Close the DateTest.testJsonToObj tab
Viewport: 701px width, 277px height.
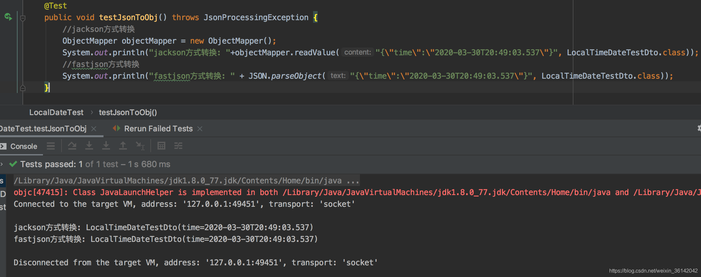pyautogui.click(x=94, y=129)
